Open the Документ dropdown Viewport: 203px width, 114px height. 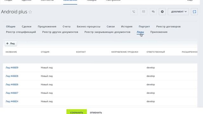pyautogui.click(x=178, y=12)
